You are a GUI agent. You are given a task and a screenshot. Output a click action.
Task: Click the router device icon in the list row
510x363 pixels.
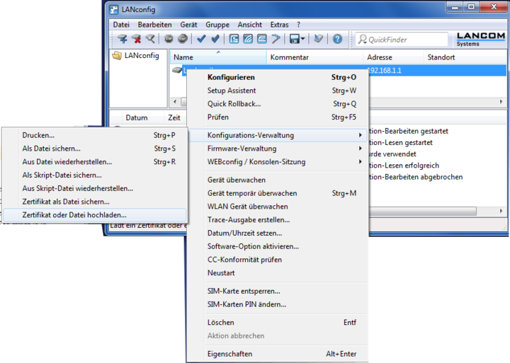click(x=176, y=70)
